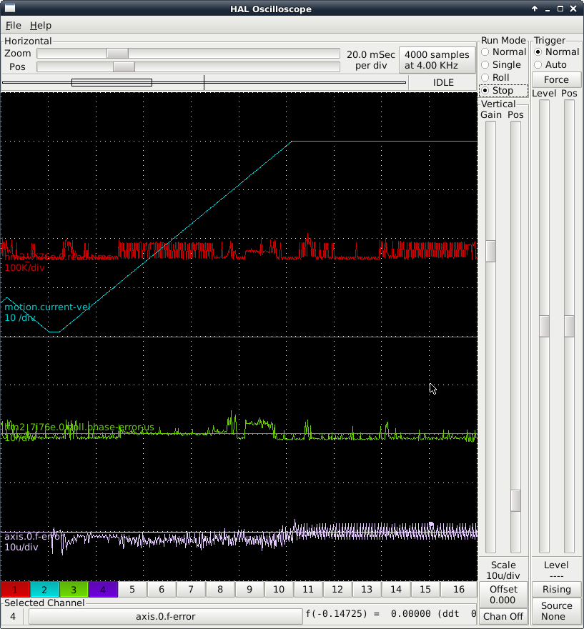
Task: Open the vertical Offset 0.000 dialog
Action: 504,595
